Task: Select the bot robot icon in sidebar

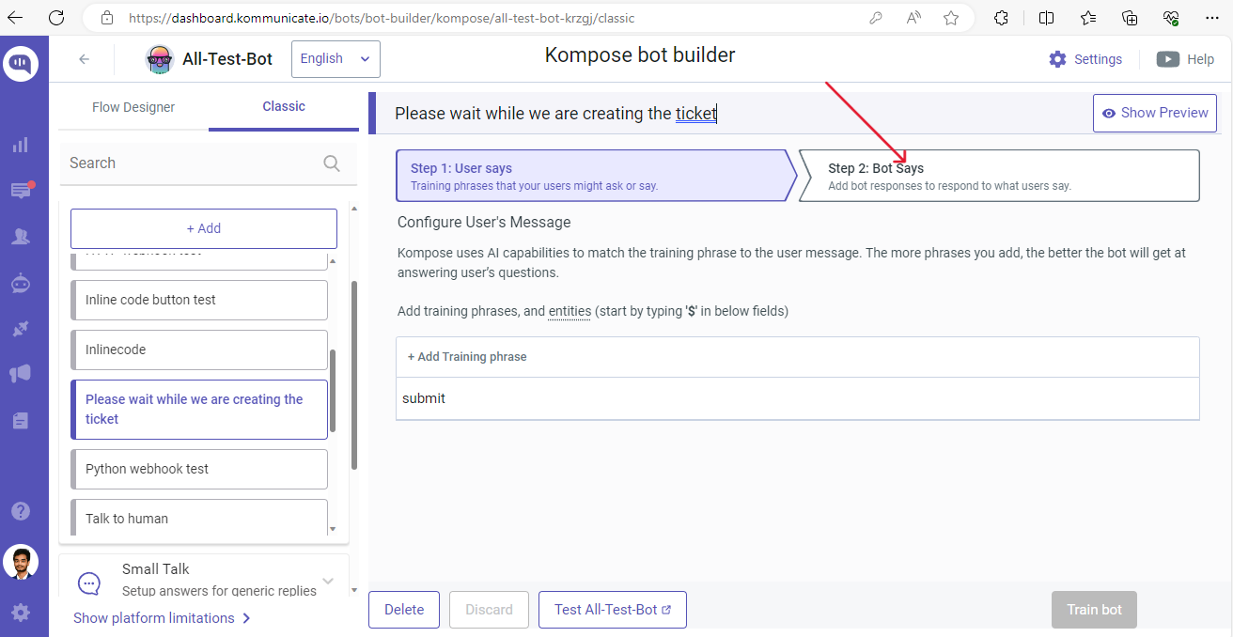Action: [x=20, y=283]
